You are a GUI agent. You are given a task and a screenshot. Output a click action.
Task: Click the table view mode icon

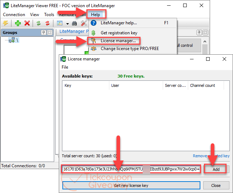60,23
